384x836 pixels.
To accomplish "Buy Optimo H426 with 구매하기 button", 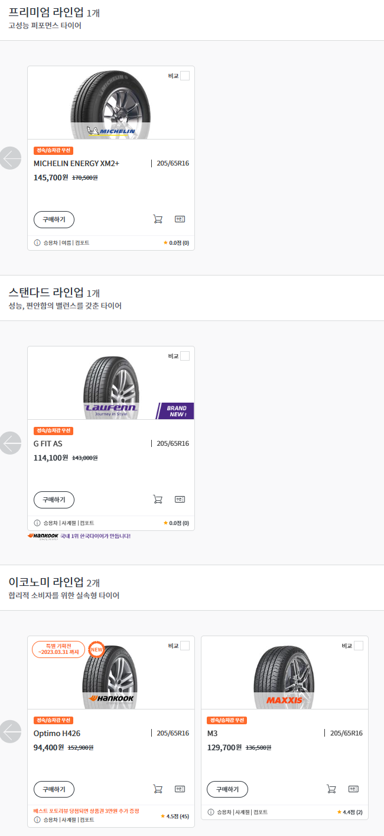I will (x=54, y=789).
